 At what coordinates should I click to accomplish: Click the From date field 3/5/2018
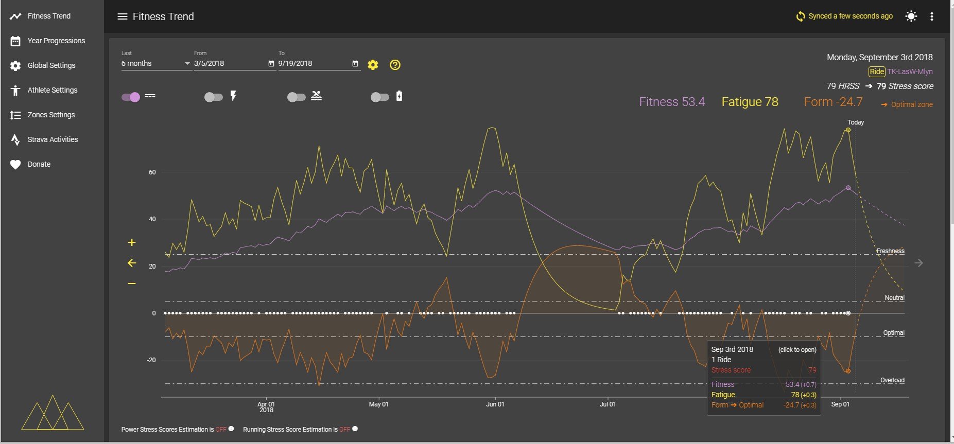[230, 63]
